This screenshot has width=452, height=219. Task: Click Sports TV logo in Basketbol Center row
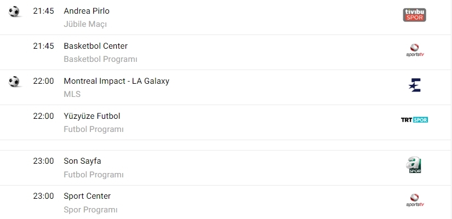coord(415,50)
